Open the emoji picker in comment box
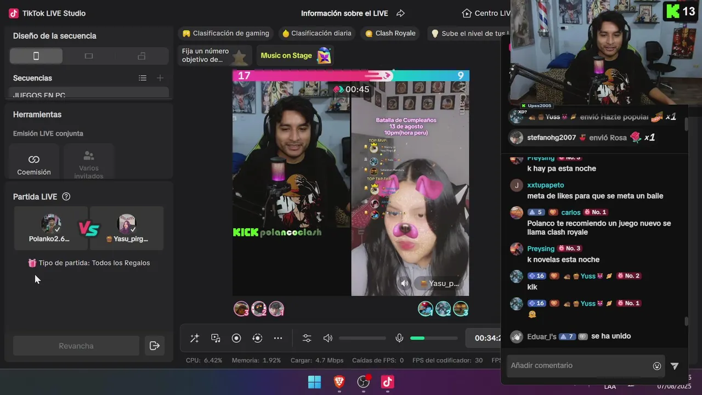The width and height of the screenshot is (702, 395). pos(657,366)
